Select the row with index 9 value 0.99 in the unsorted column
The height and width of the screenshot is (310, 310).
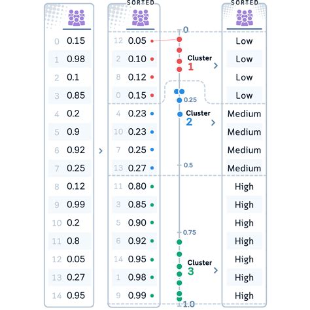point(69,205)
